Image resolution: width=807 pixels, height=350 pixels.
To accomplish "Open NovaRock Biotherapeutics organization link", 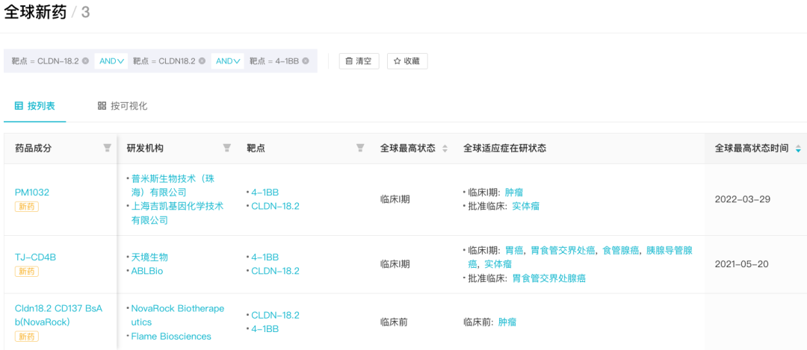I will click(x=178, y=315).
